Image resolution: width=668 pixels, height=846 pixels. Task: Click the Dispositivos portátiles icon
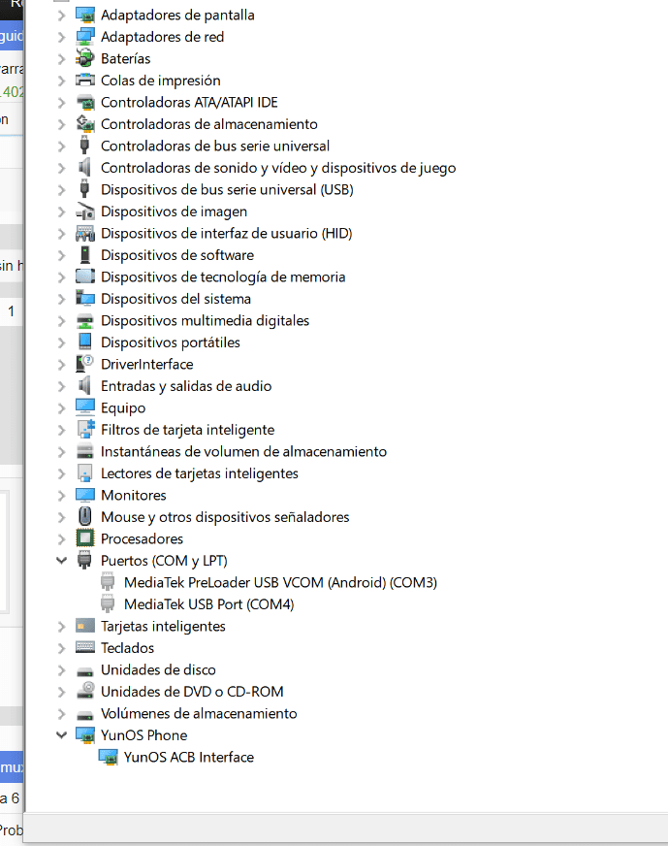(84, 342)
